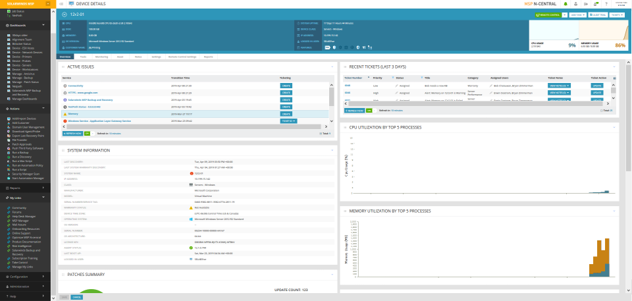The image size is (632, 301).
Task: Click the Start Automation Manager icon
Action: pos(9,178)
